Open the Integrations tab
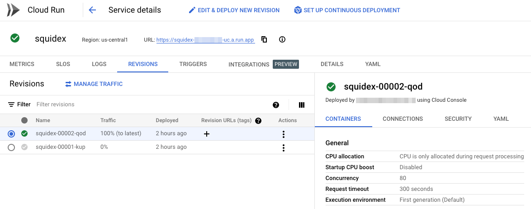Image resolution: width=531 pixels, height=209 pixels. pyautogui.click(x=249, y=64)
